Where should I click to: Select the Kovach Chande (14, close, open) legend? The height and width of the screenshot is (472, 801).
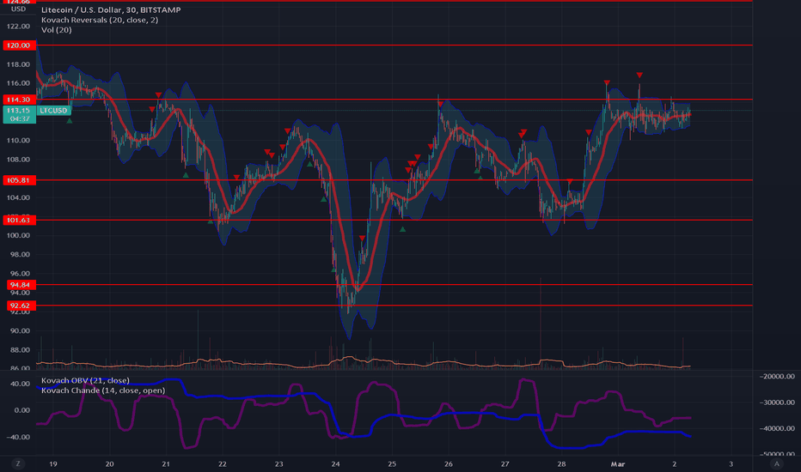[x=103, y=390]
